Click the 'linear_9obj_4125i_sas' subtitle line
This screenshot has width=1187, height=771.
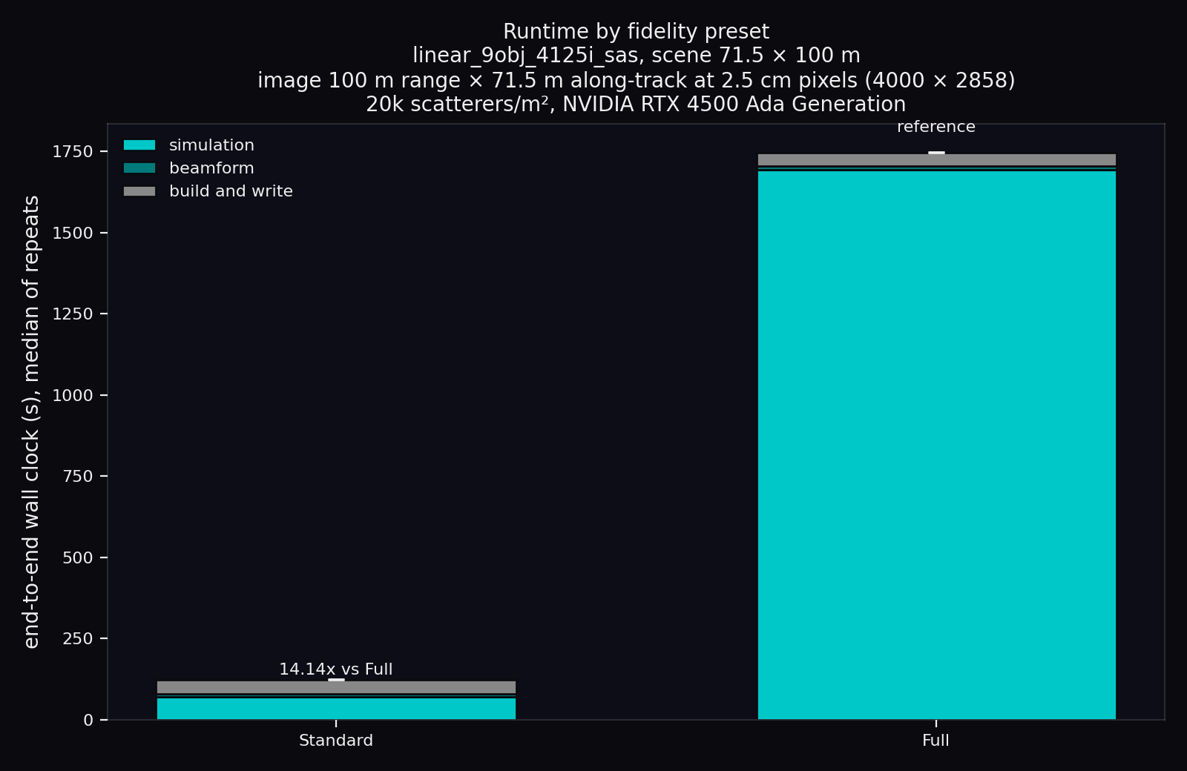pyautogui.click(x=637, y=56)
